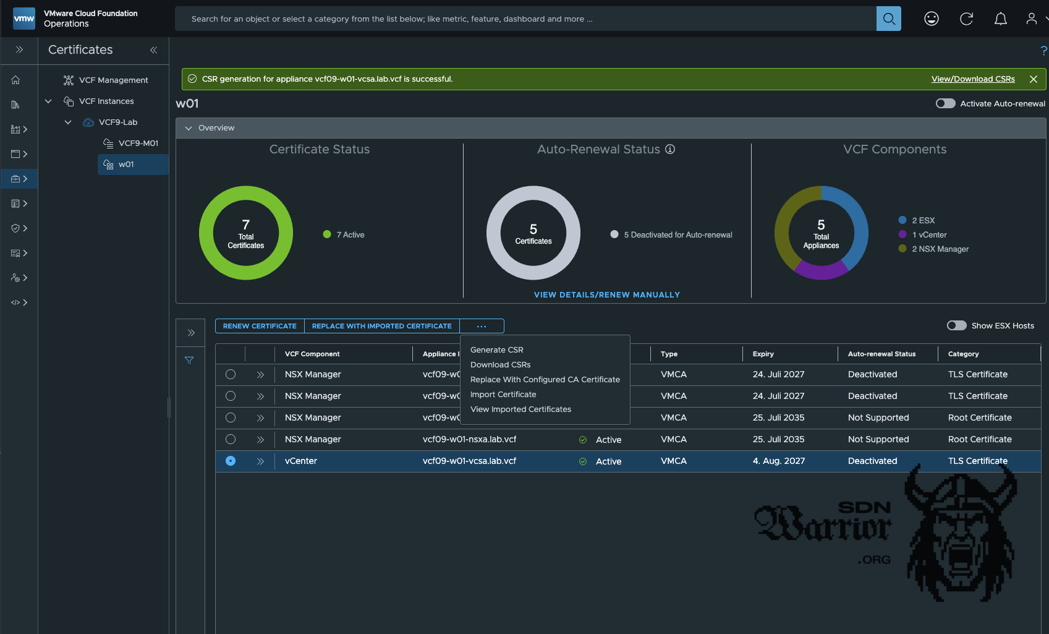Click the filter funnel icon
1049x634 pixels.
pyautogui.click(x=189, y=360)
